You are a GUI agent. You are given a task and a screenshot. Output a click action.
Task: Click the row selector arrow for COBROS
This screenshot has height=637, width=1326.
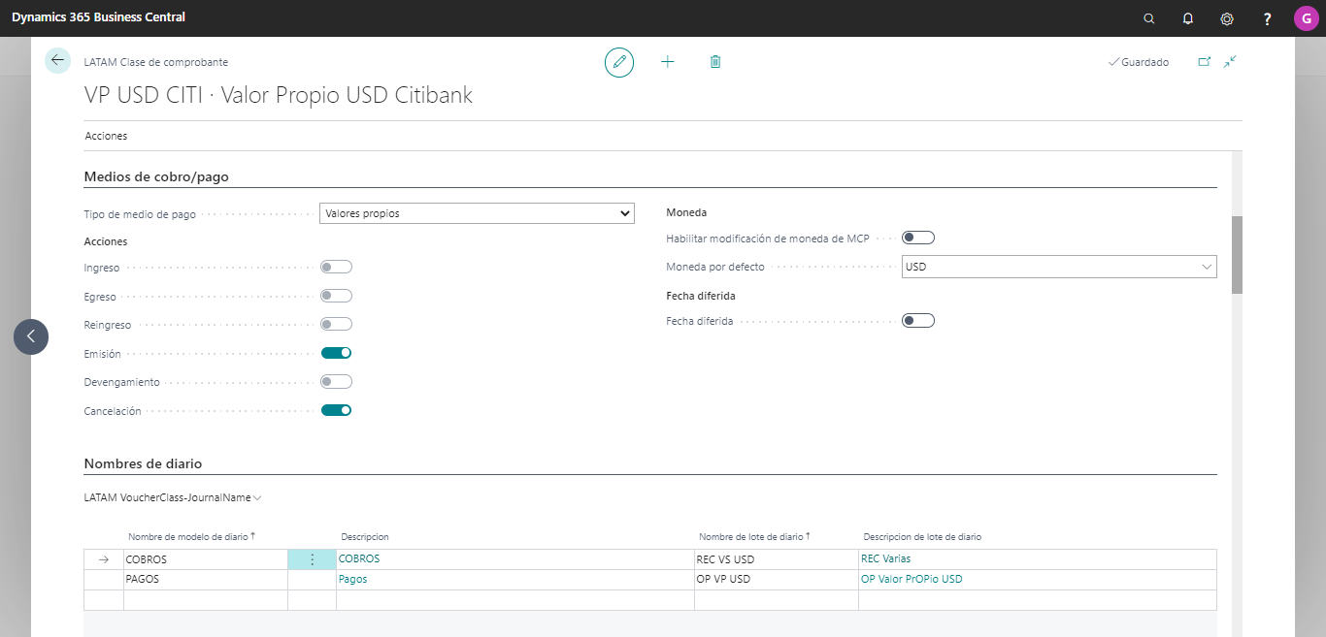(104, 559)
